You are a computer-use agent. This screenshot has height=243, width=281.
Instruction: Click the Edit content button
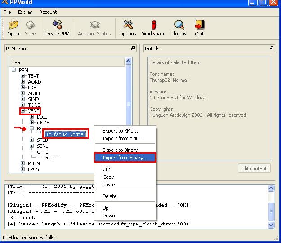tap(254, 168)
